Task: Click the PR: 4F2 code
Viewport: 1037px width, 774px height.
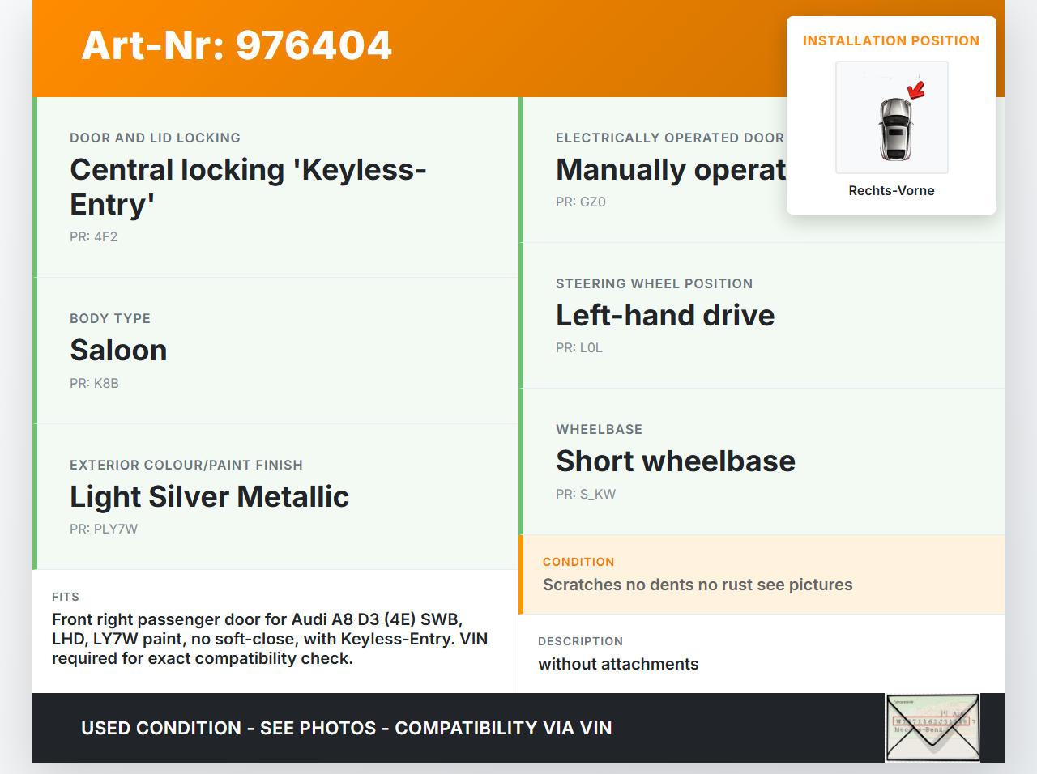Action: tap(93, 236)
